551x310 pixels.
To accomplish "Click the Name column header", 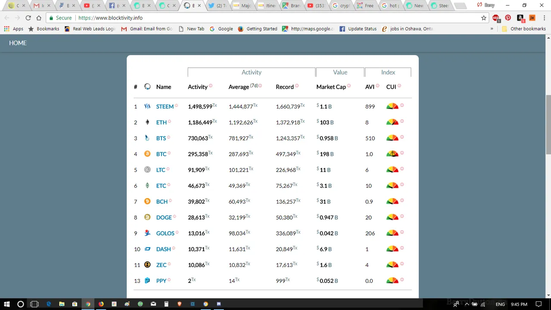I will (164, 87).
